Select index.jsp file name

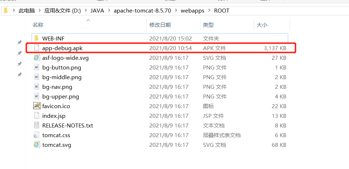tap(54, 116)
